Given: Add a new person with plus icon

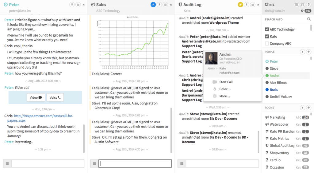Looking at the screenshot, I should click(x=308, y=52).
